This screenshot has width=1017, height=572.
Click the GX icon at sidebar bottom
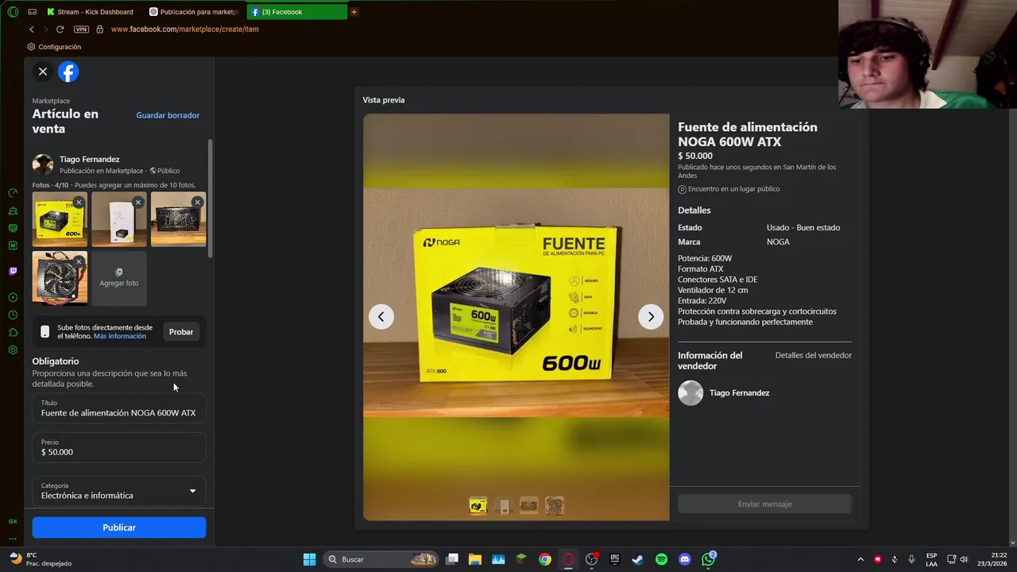click(x=13, y=521)
